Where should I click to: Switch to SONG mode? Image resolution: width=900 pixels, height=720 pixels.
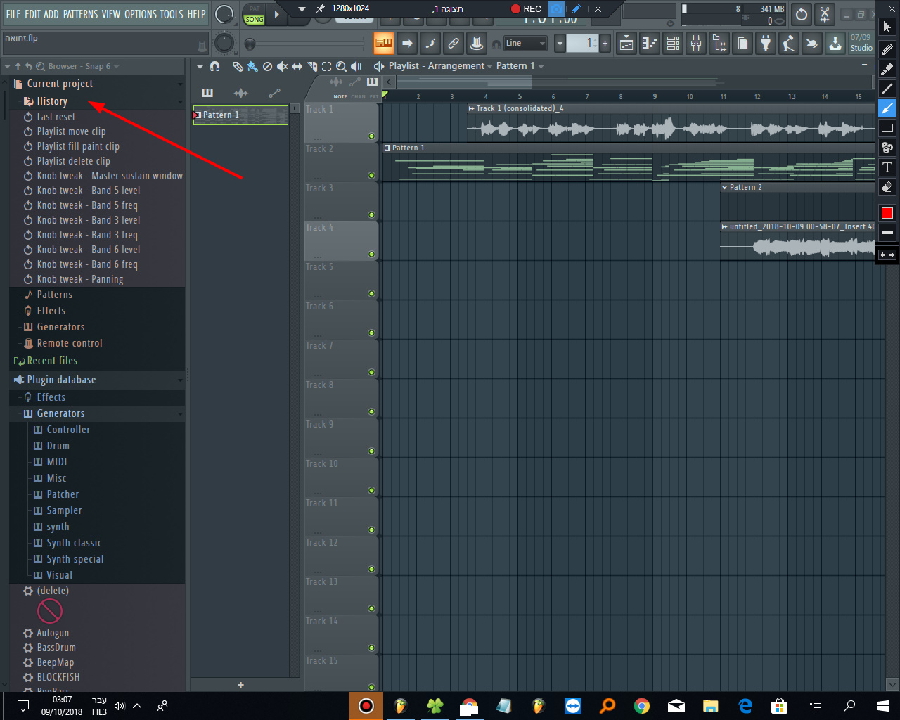point(255,20)
